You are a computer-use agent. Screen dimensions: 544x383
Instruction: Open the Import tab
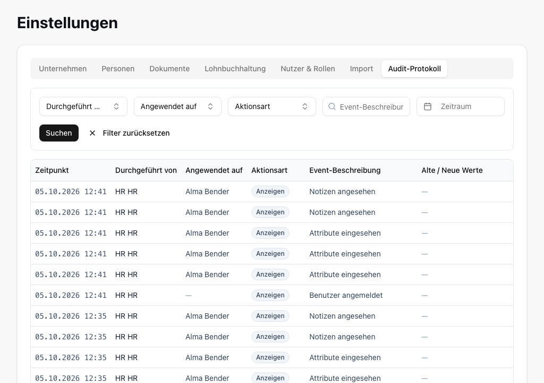pos(361,69)
